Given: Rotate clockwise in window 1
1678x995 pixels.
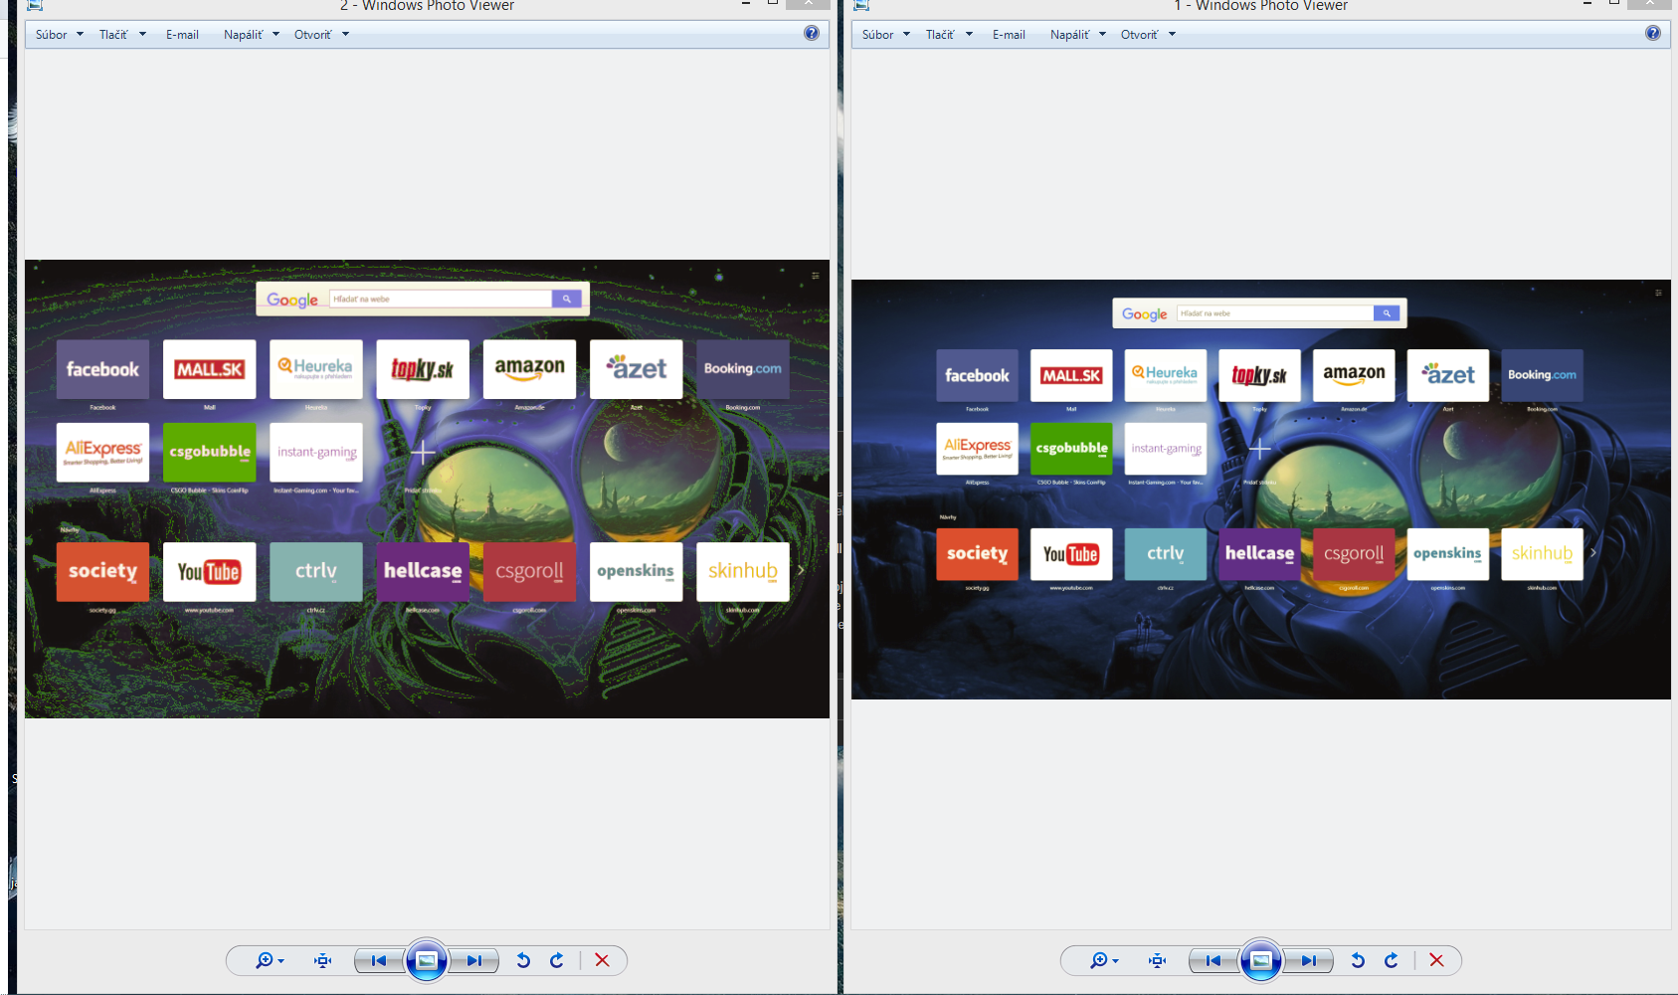Looking at the screenshot, I should tap(1392, 960).
